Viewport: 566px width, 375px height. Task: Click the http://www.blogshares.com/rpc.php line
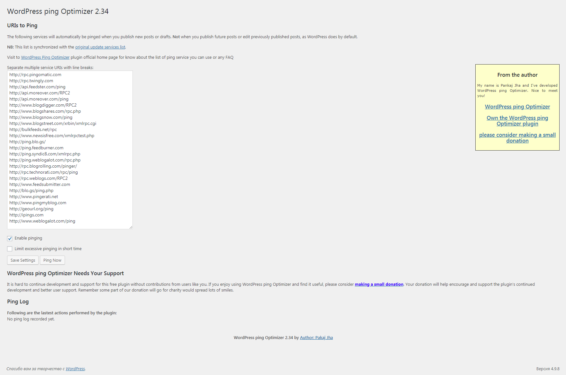(45, 111)
